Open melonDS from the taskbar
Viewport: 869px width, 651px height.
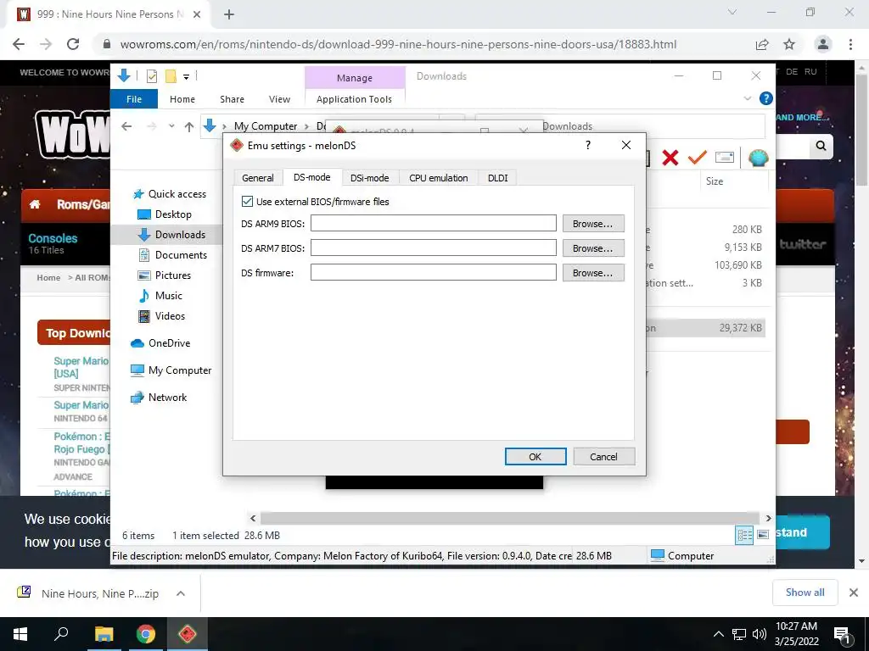point(188,634)
